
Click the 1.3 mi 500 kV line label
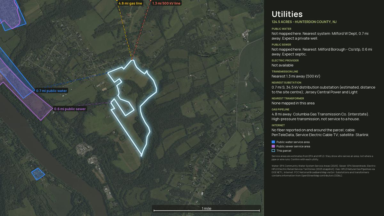(166, 4)
